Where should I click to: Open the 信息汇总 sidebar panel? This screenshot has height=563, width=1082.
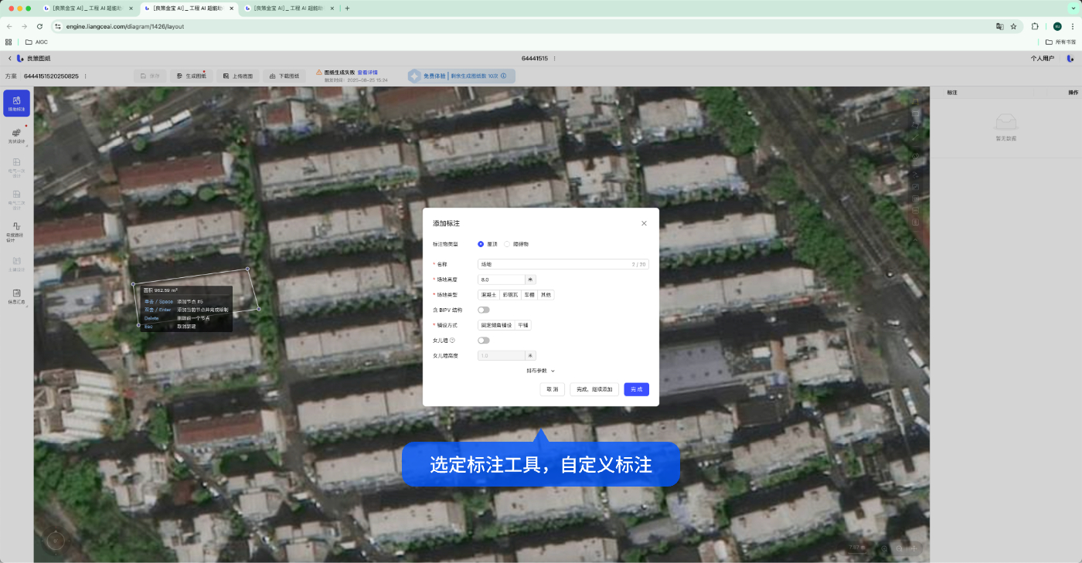tap(16, 297)
